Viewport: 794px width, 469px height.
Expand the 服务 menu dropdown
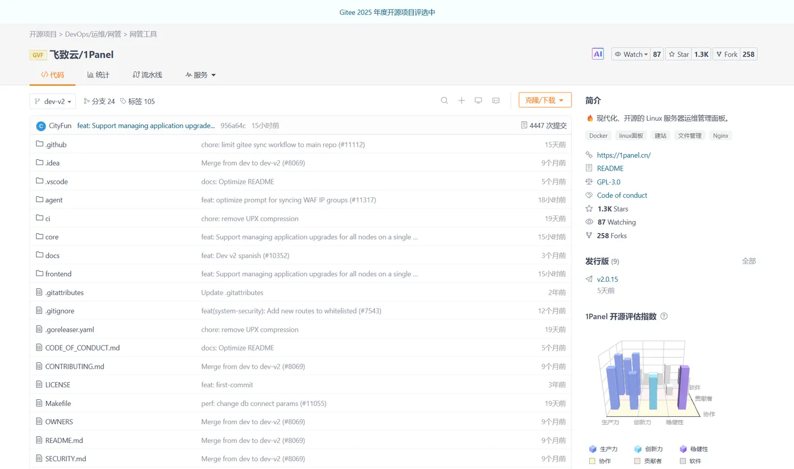[x=201, y=75]
